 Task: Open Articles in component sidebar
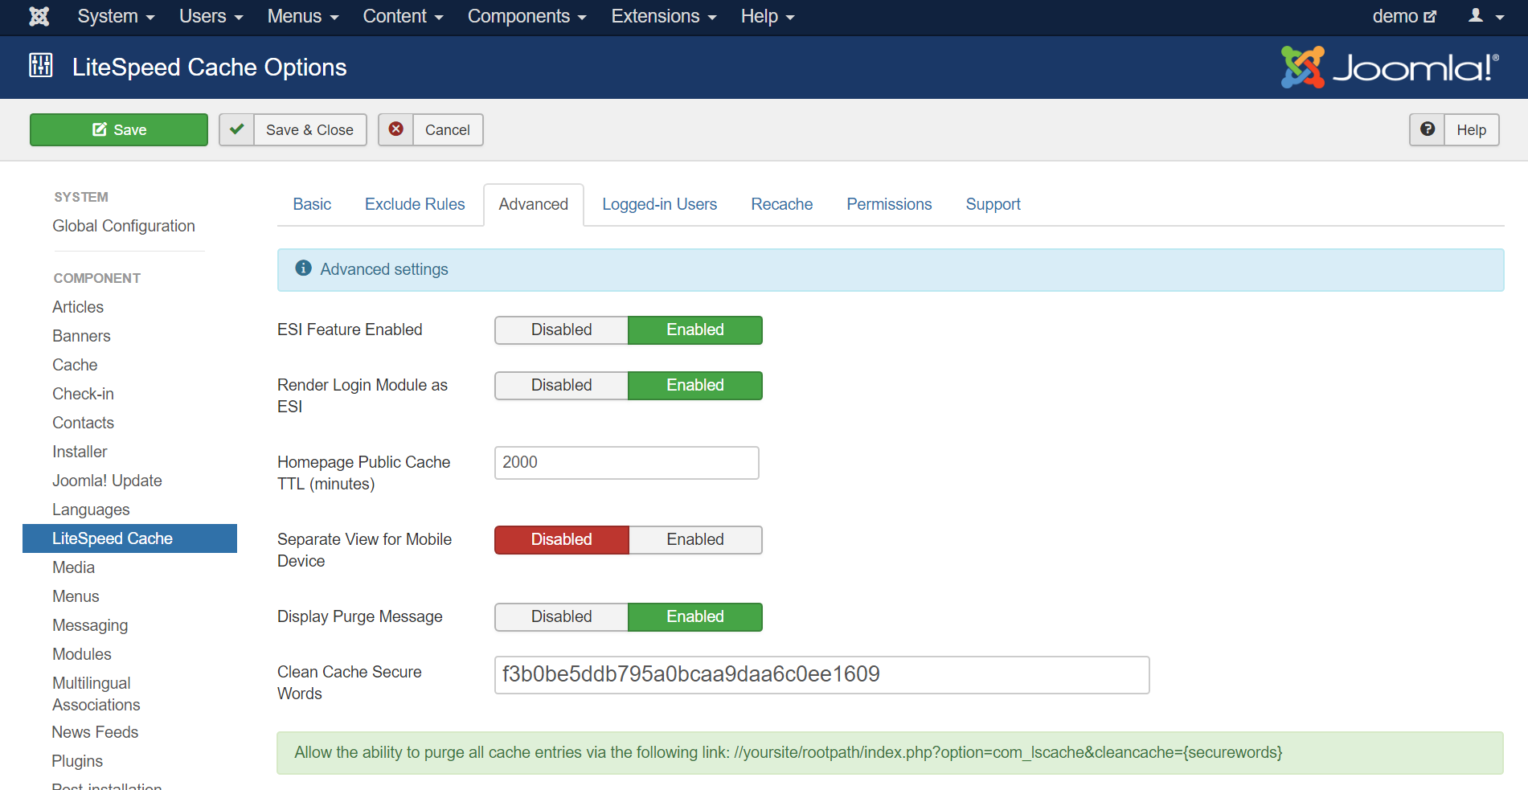[x=78, y=307]
